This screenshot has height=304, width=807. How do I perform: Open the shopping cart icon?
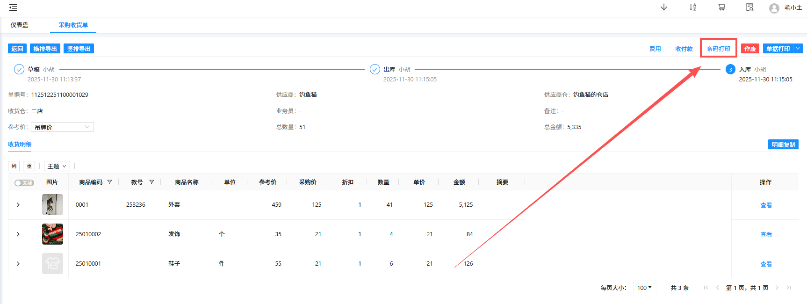tap(721, 7)
